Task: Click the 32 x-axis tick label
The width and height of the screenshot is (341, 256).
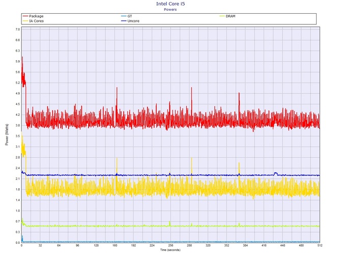Action: (x=40, y=245)
